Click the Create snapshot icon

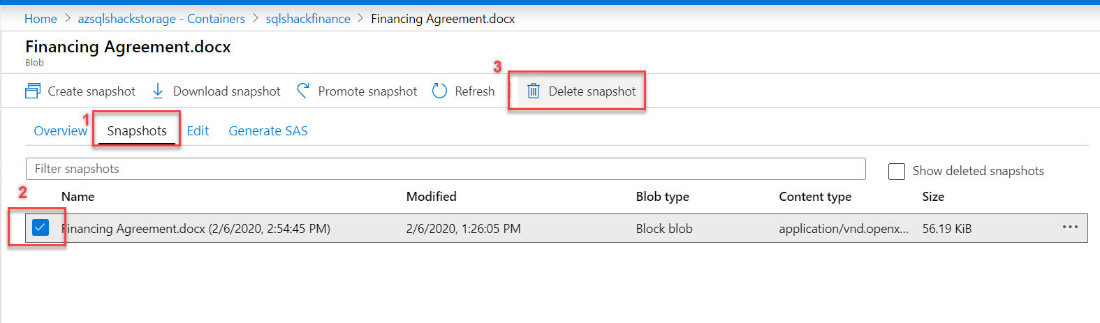coord(33,91)
